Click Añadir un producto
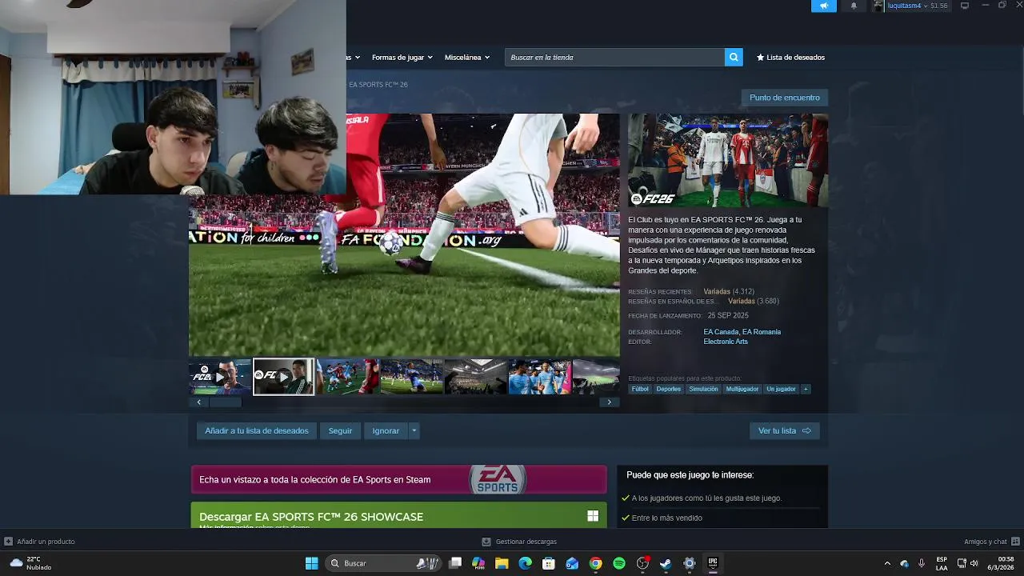This screenshot has width=1024, height=576. tap(40, 542)
